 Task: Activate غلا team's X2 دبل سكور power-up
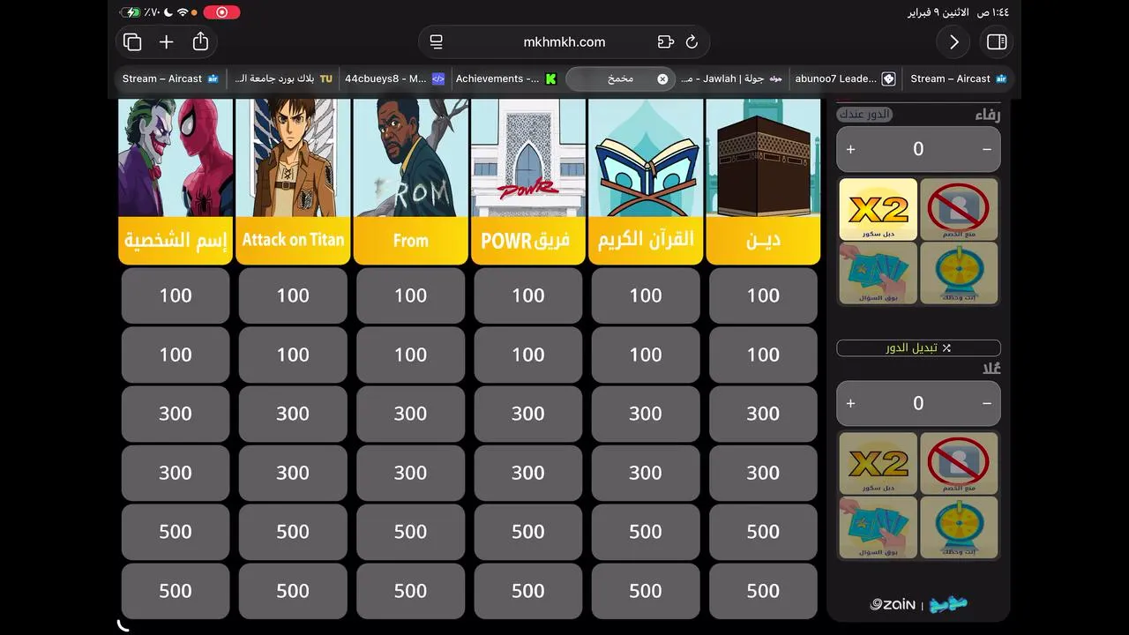pos(878,463)
